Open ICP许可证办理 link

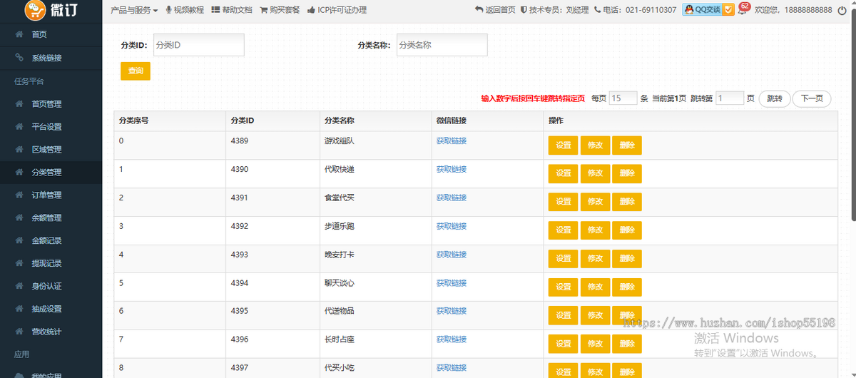337,10
